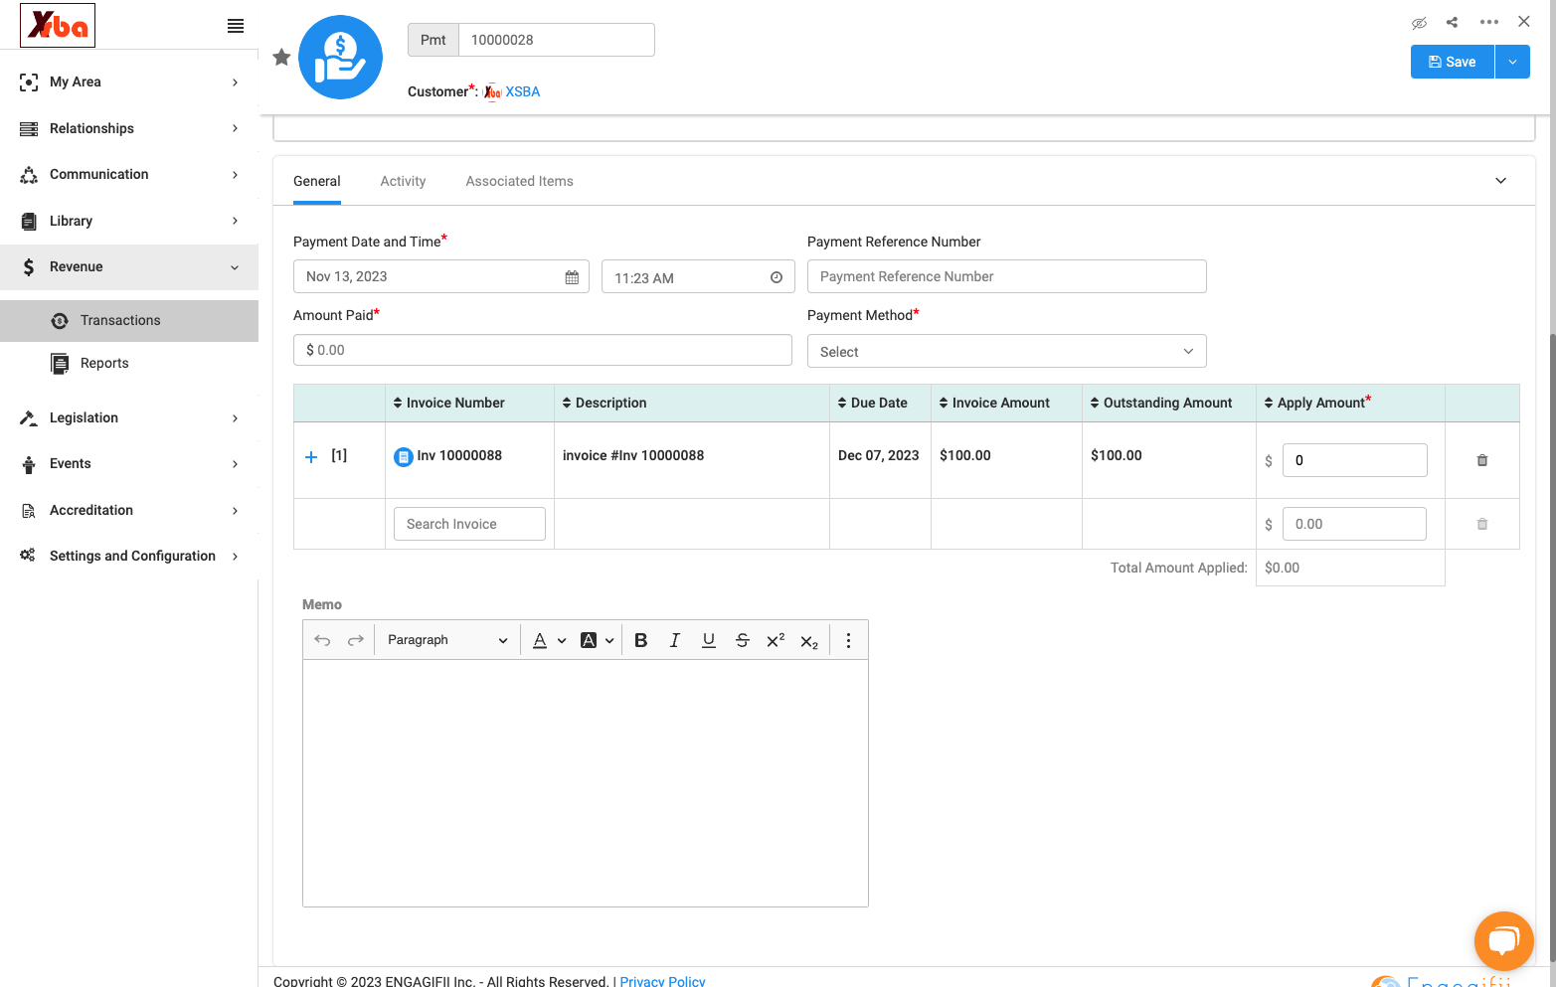The height and width of the screenshot is (987, 1556).
Task: Open the Payment Method select dropdown
Action: [1007, 351]
